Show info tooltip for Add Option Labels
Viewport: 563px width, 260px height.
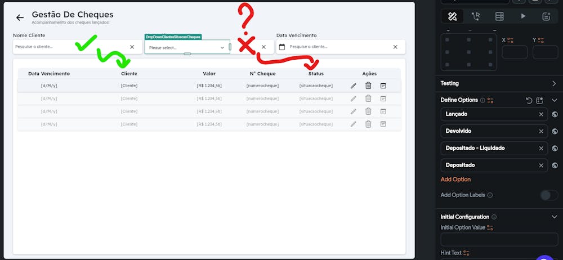point(490,195)
